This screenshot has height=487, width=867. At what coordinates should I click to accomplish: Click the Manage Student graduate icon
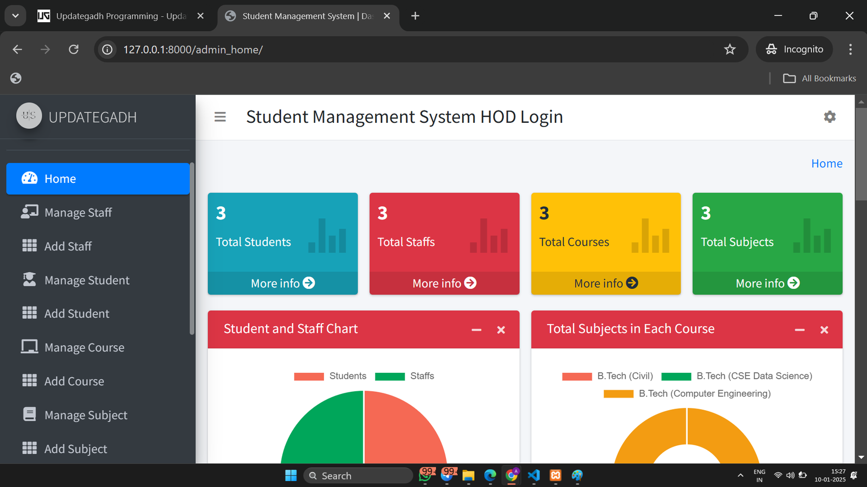coord(29,280)
